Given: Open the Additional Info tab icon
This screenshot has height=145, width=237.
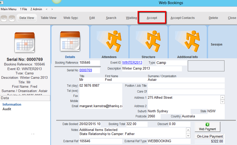Looking at the screenshot, I should point(188,41).
